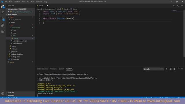The height and width of the screenshot is (104, 185).
Task: Collapse the REACTJSCHAT workspace folder
Action: (x=7, y=14)
